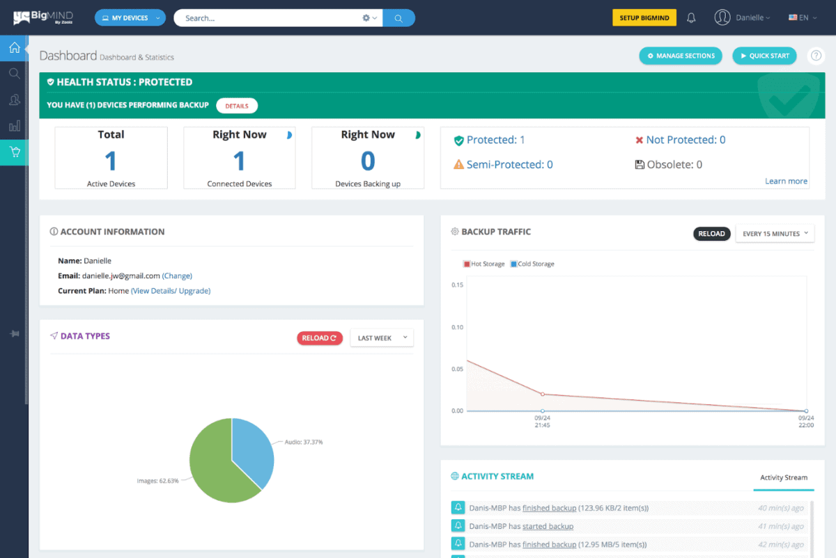Toggle the Hot Storage legend series
This screenshot has width=836, height=558.
(x=484, y=264)
